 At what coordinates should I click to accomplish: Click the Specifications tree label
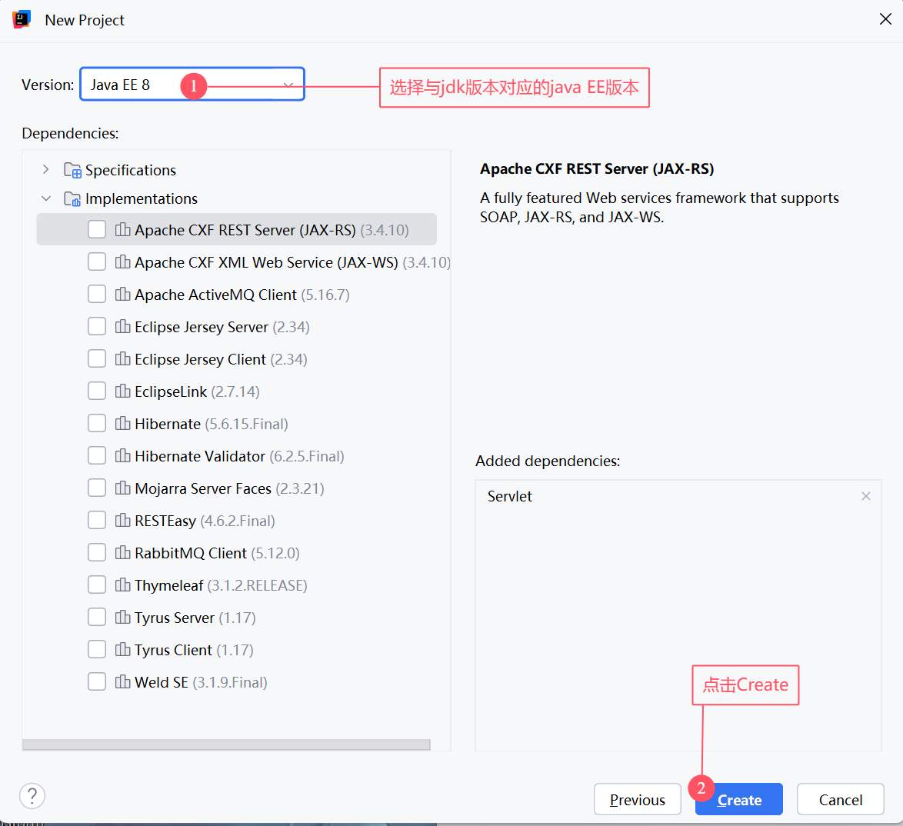131,170
